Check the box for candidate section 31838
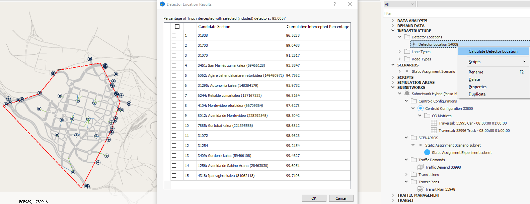530x204 pixels. pos(174,35)
